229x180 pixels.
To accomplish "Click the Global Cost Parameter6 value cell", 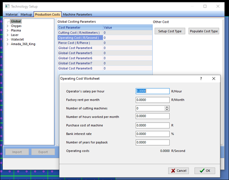I will point(128,58).
